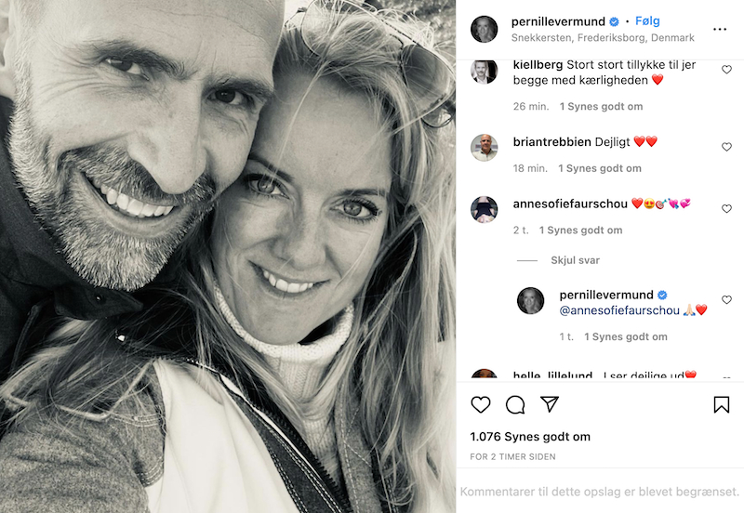Viewport: 744px width, 513px height.
Task: Click the Følg follow button
Action: [647, 21]
